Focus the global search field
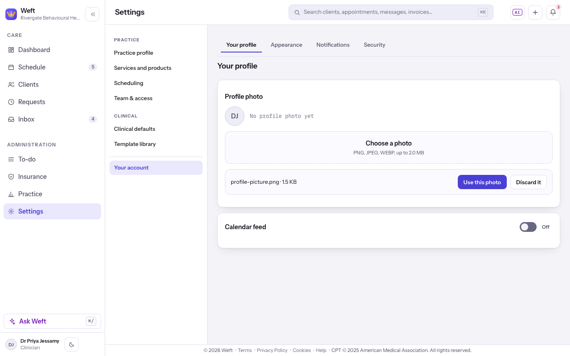This screenshot has height=356, width=570. pyautogui.click(x=391, y=12)
